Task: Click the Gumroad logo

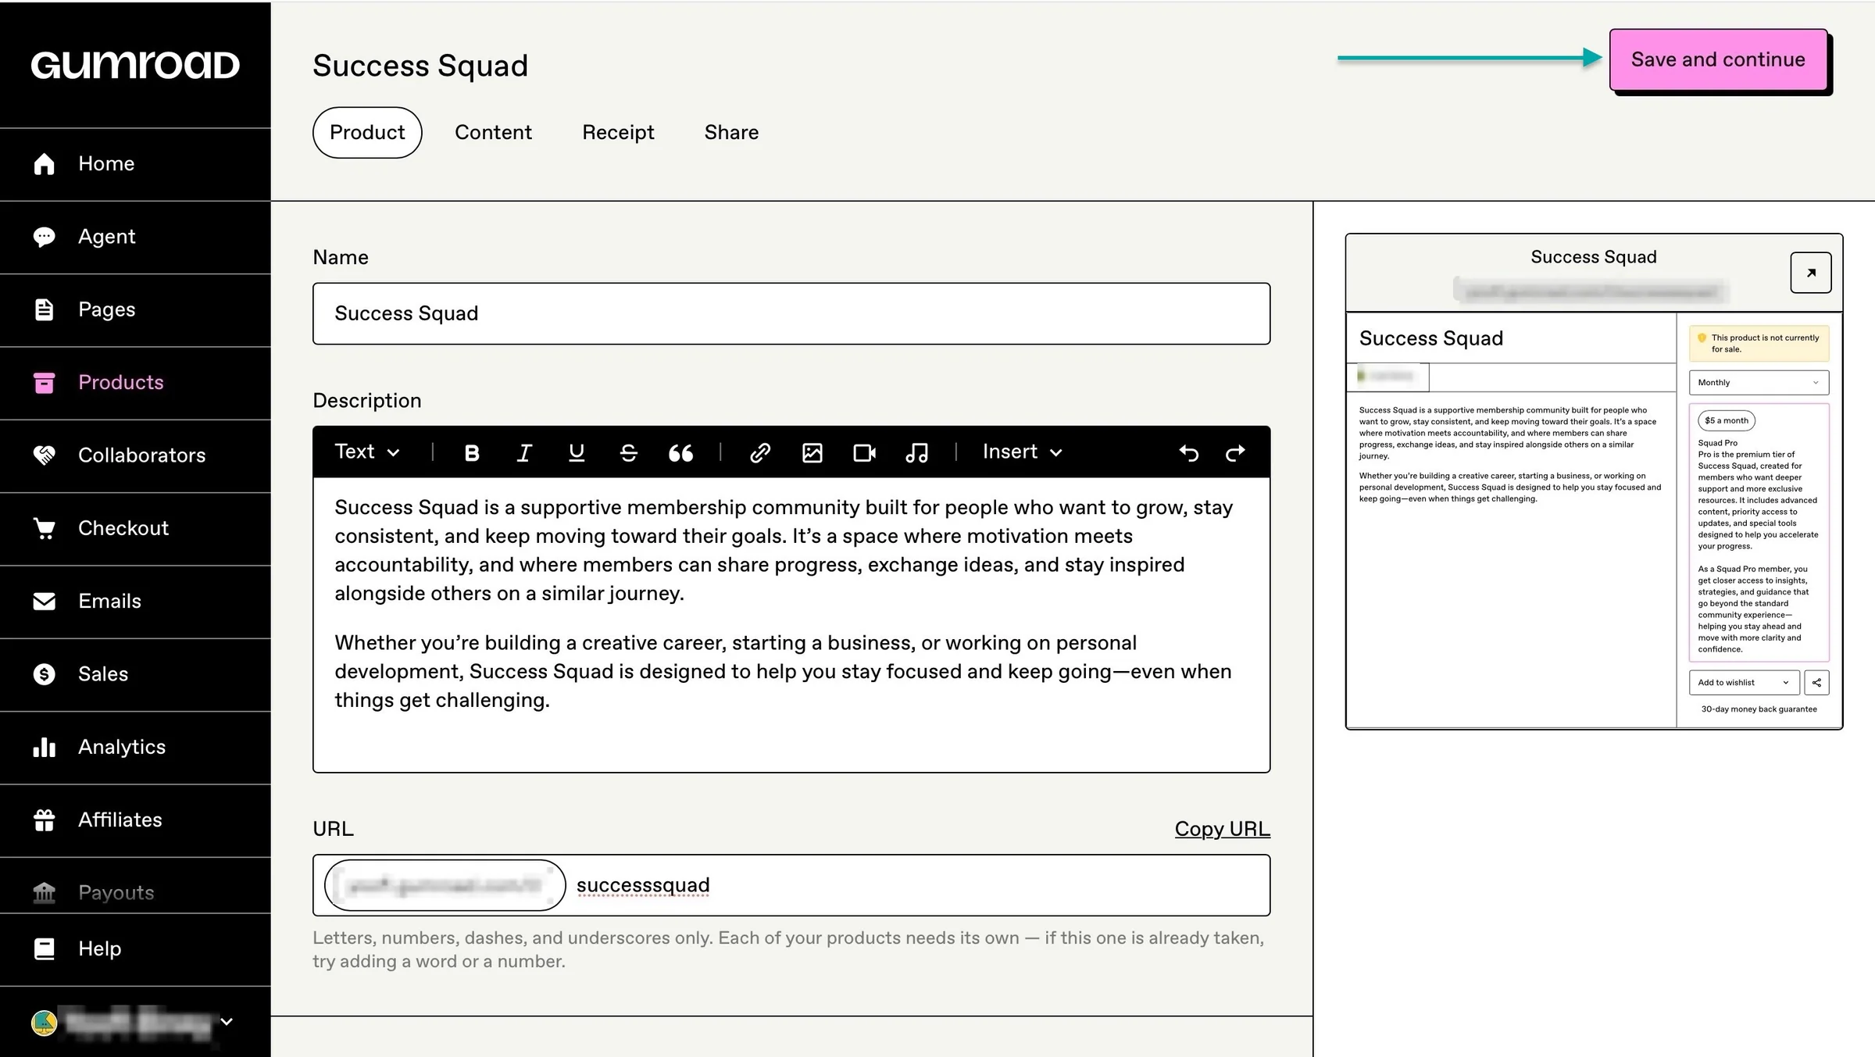Action: coord(135,65)
